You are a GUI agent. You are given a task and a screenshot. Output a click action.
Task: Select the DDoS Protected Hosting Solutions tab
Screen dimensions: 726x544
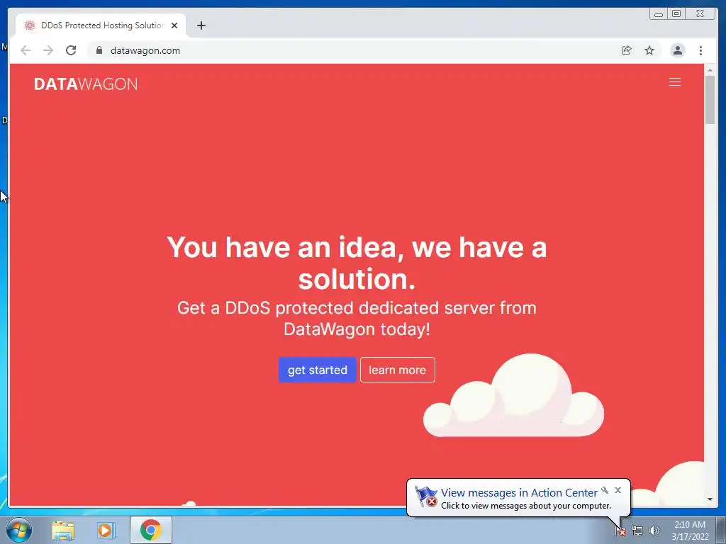click(101, 25)
